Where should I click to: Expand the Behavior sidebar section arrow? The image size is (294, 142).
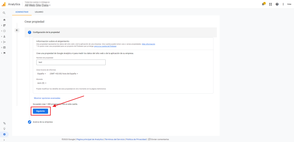pyautogui.click(x=1, y=47)
